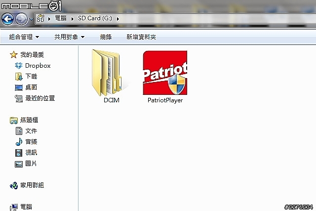Open the Dropbox sidebar entry
This screenshot has width=316, height=211.
(38, 66)
